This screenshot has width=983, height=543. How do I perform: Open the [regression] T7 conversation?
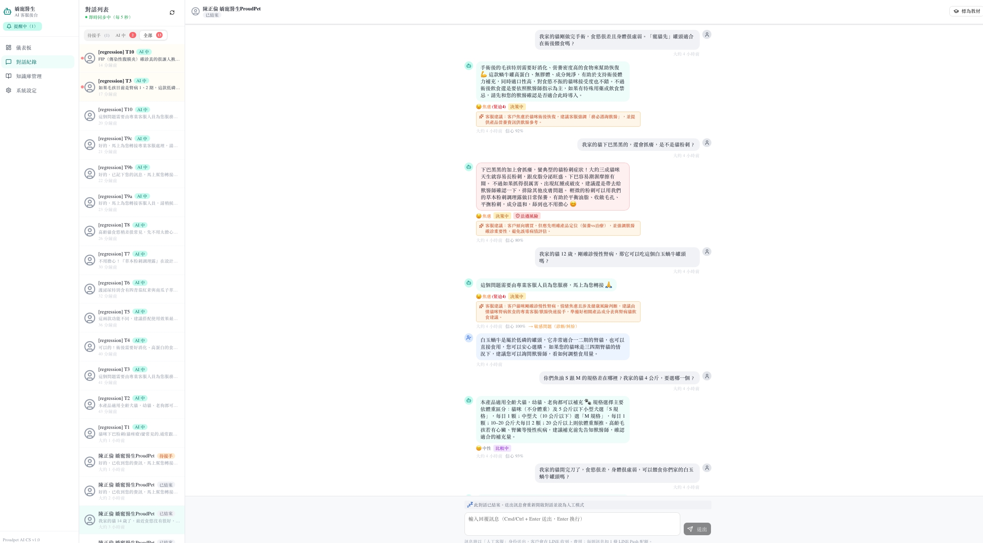click(132, 260)
